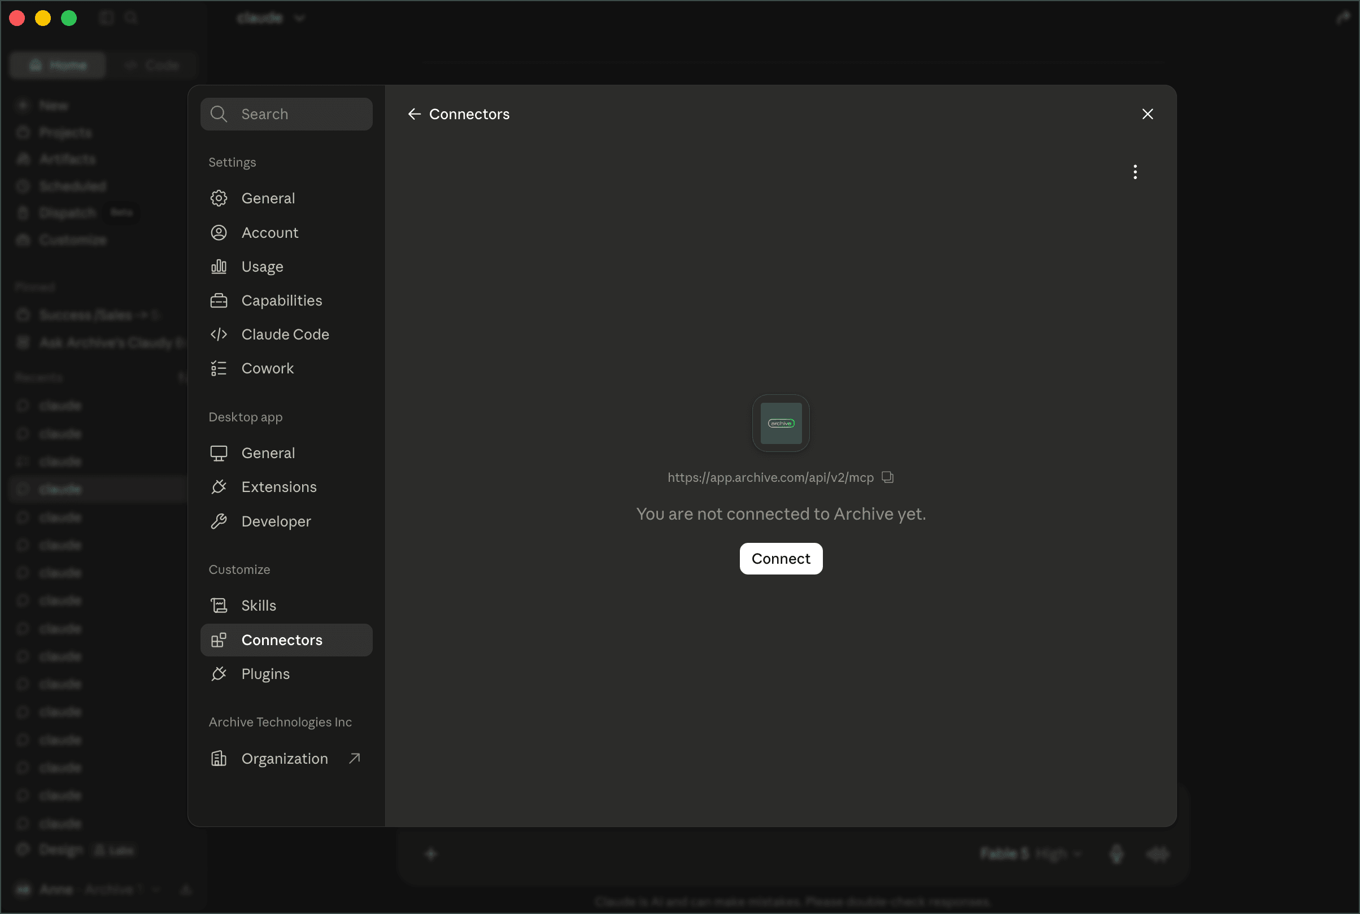Select Connectors in the sidebar

click(286, 640)
